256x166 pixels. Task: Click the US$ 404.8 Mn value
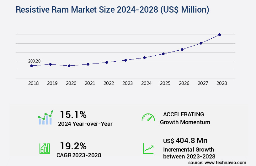[x=185, y=141]
